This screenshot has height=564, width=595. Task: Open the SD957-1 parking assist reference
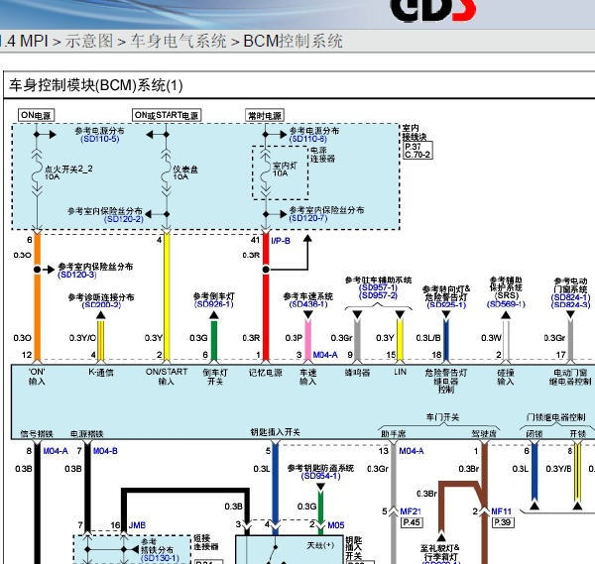tap(378, 287)
